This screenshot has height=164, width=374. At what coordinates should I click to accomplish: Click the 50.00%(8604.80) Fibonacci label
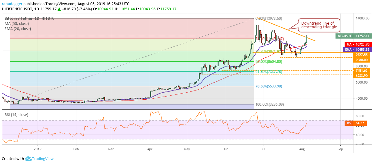point(269,61)
